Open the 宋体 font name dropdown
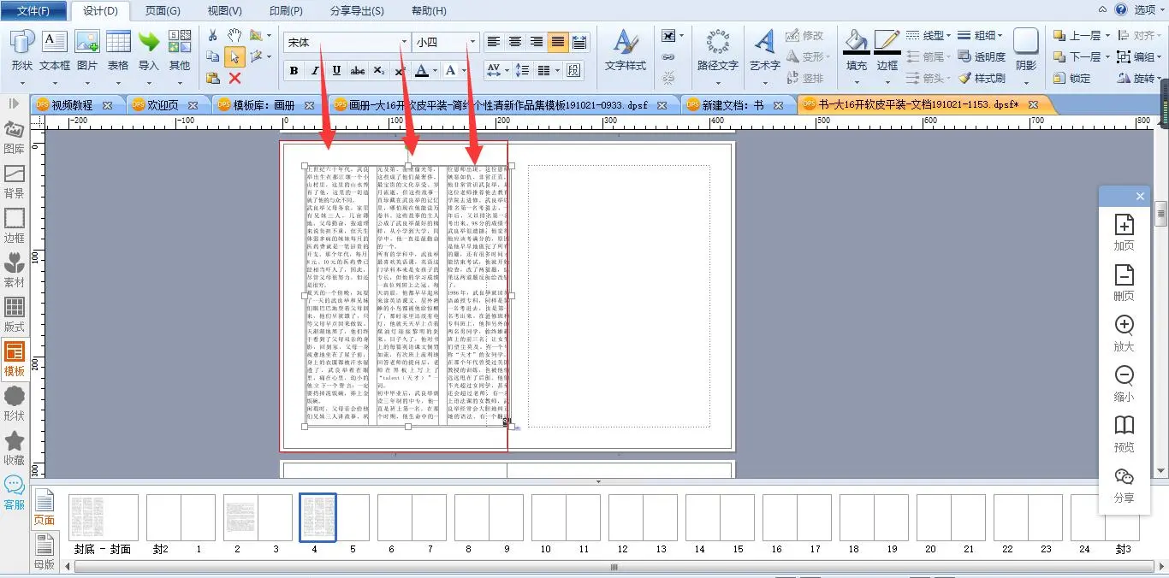 [x=404, y=42]
